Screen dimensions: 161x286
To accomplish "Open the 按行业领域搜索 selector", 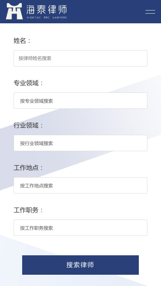I will (x=80, y=143).
